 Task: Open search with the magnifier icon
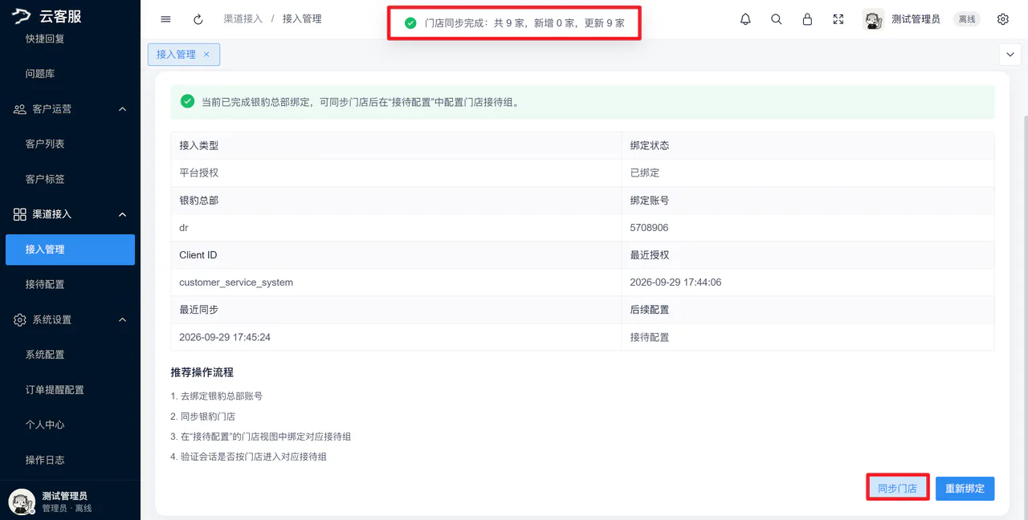click(x=776, y=19)
